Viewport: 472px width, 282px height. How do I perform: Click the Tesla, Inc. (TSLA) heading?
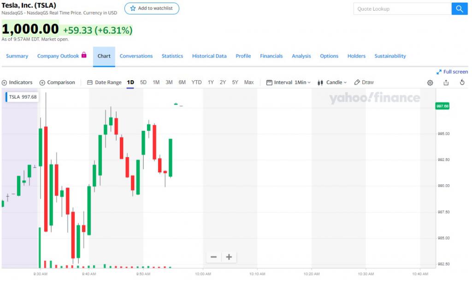pos(29,5)
